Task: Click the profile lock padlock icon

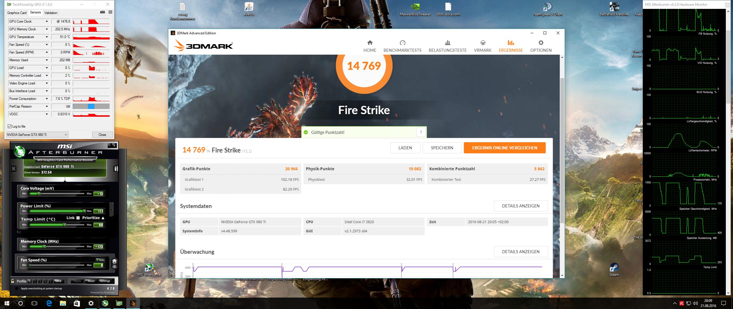Action: tap(13, 281)
